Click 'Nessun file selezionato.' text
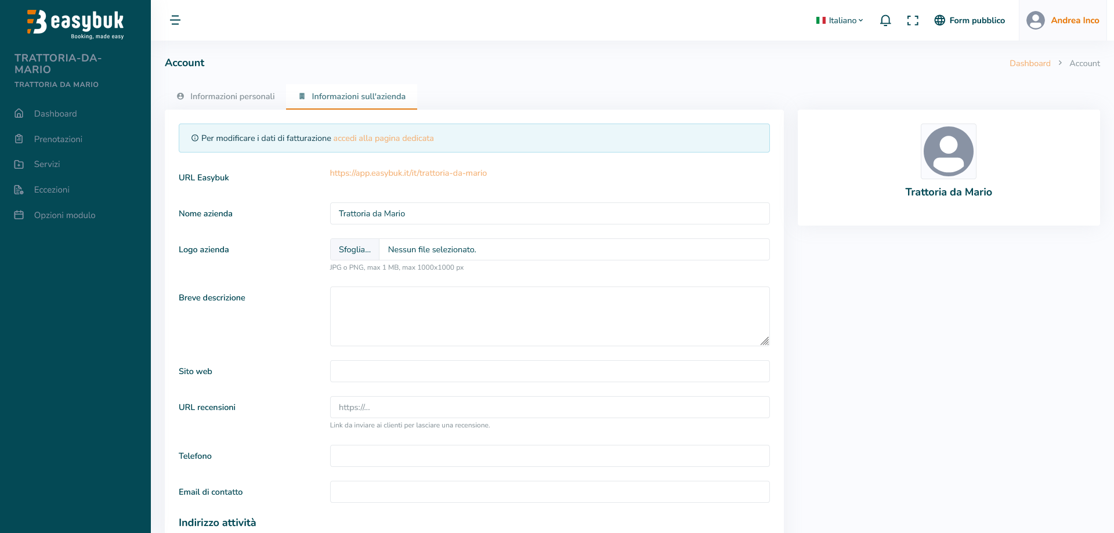Image resolution: width=1114 pixels, height=533 pixels. (x=432, y=249)
